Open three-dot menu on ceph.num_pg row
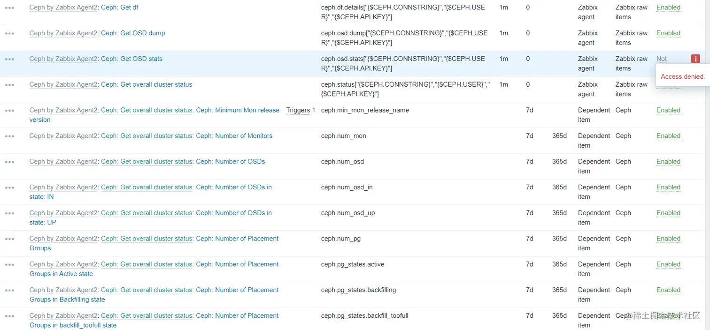Viewport: 710px width, 330px height. click(x=10, y=239)
